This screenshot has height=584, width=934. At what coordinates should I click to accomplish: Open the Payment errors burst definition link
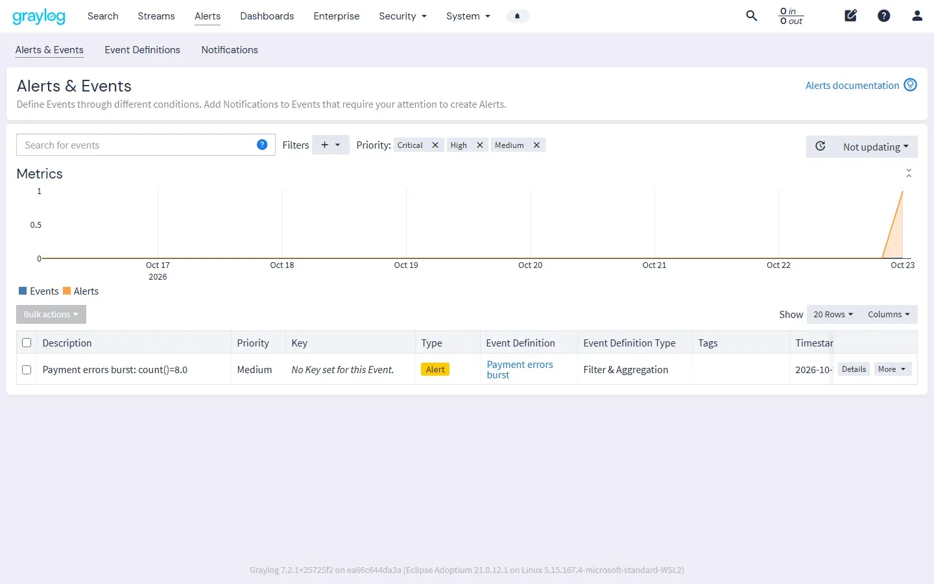point(520,370)
